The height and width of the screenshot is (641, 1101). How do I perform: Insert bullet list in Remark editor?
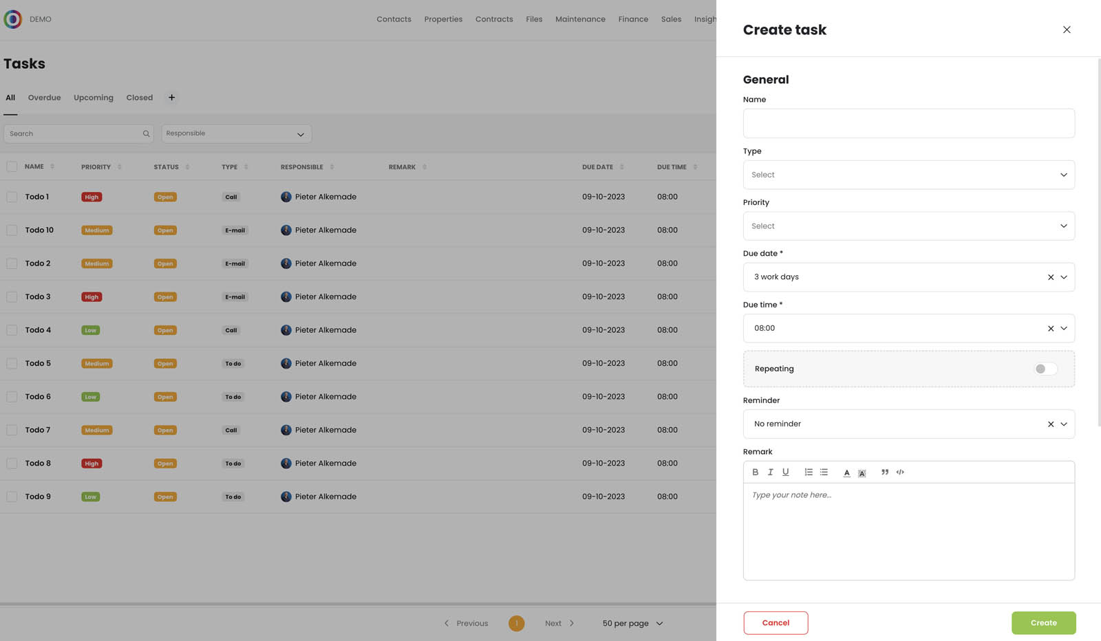(824, 472)
